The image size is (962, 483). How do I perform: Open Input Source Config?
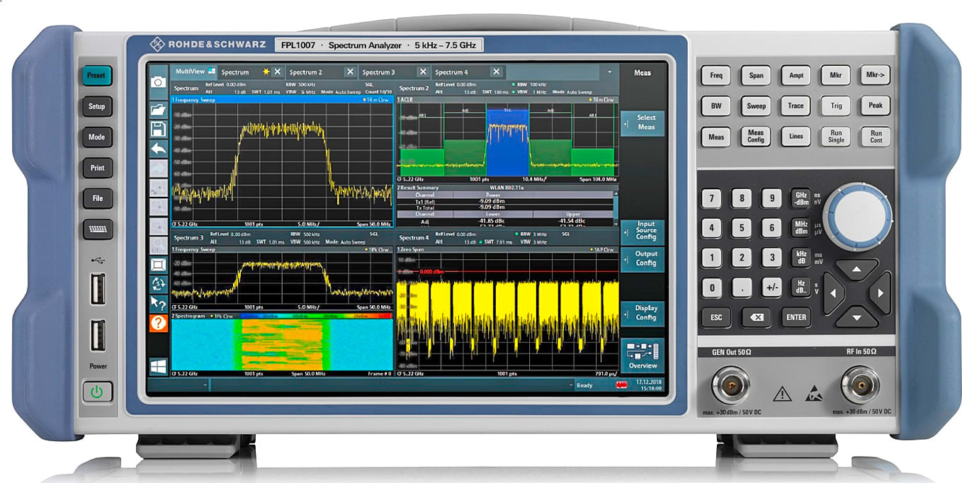(643, 230)
